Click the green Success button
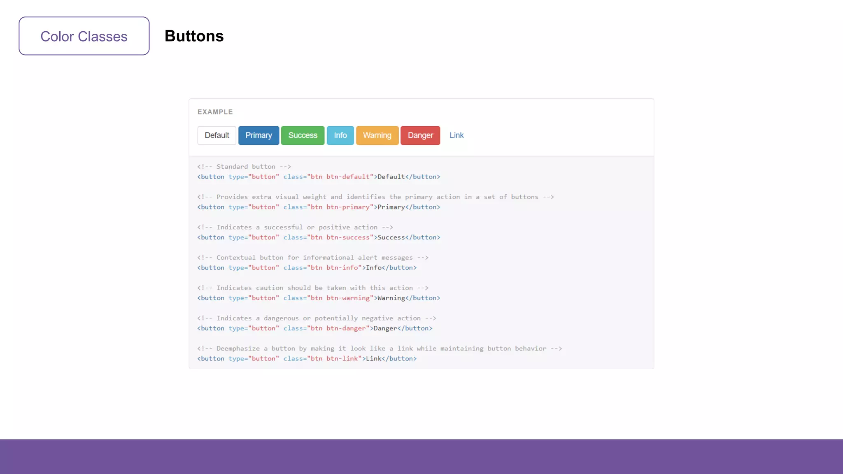843x474 pixels. tap(303, 135)
